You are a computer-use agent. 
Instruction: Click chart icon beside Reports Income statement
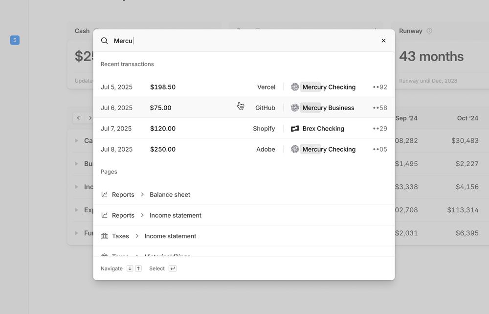(105, 215)
